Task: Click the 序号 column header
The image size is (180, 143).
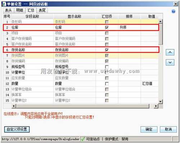Action: point(7,17)
